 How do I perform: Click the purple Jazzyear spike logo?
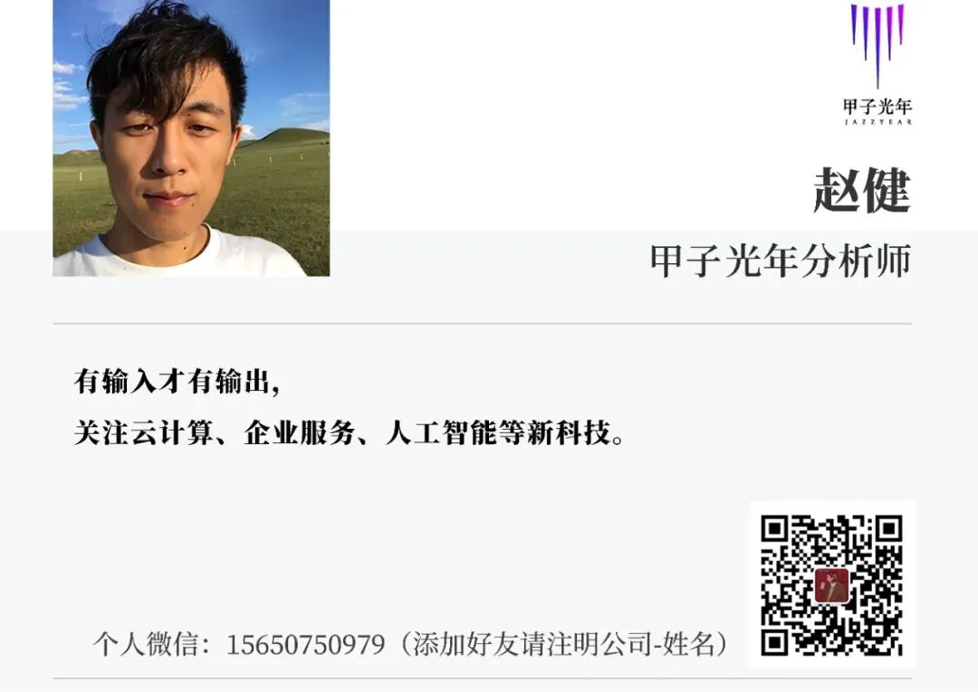877,45
